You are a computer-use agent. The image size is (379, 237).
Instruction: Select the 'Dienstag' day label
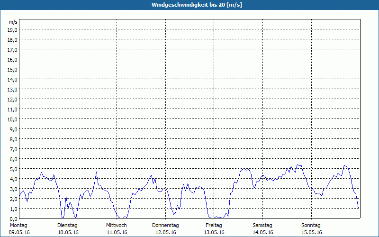click(x=67, y=226)
